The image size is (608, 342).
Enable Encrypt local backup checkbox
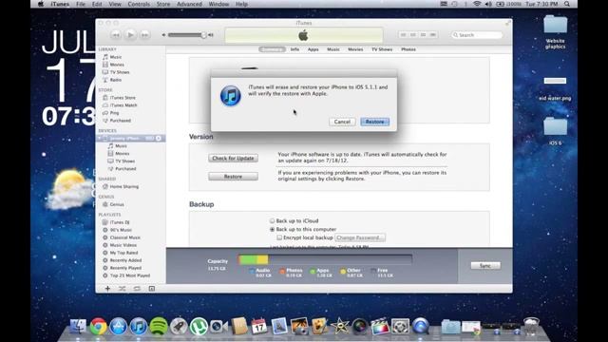pyautogui.click(x=279, y=237)
